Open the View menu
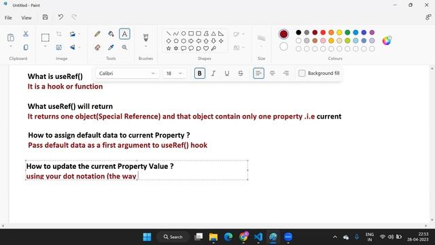 click(x=27, y=18)
